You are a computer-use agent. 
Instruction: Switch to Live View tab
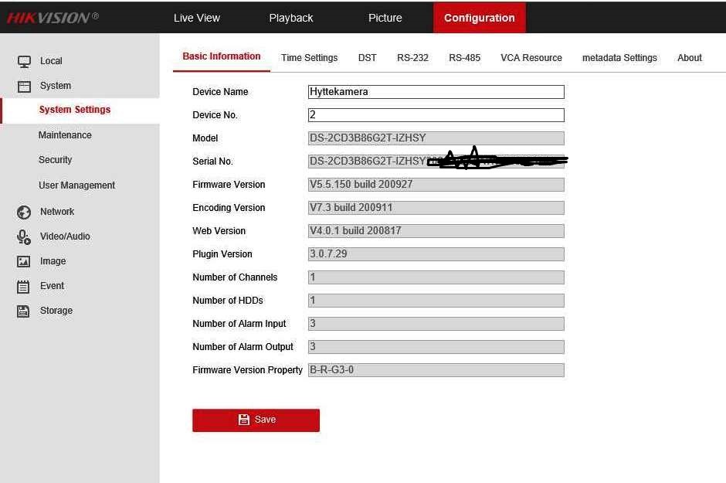click(196, 18)
